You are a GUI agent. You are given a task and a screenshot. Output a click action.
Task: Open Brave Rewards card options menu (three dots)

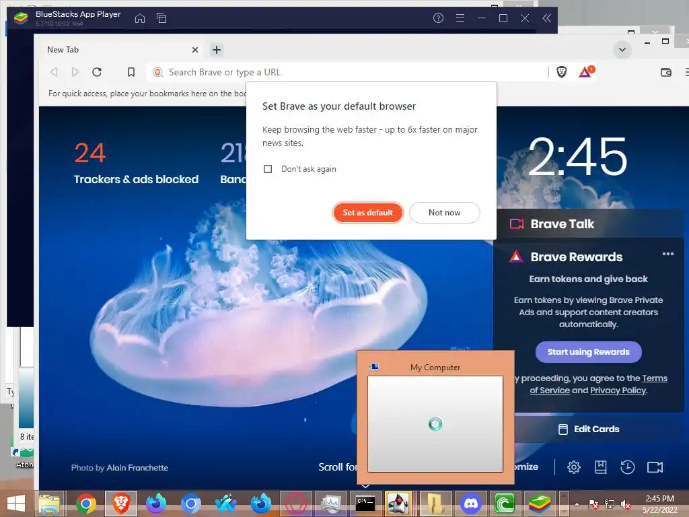[668, 254]
